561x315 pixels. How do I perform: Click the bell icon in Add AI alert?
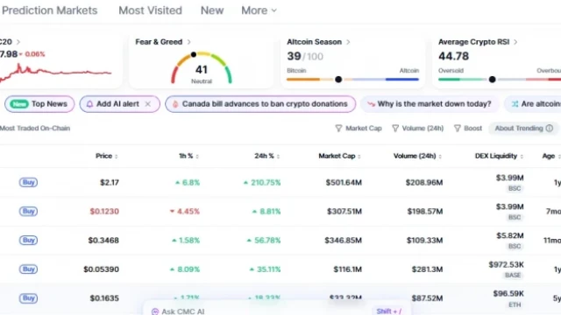tap(89, 104)
